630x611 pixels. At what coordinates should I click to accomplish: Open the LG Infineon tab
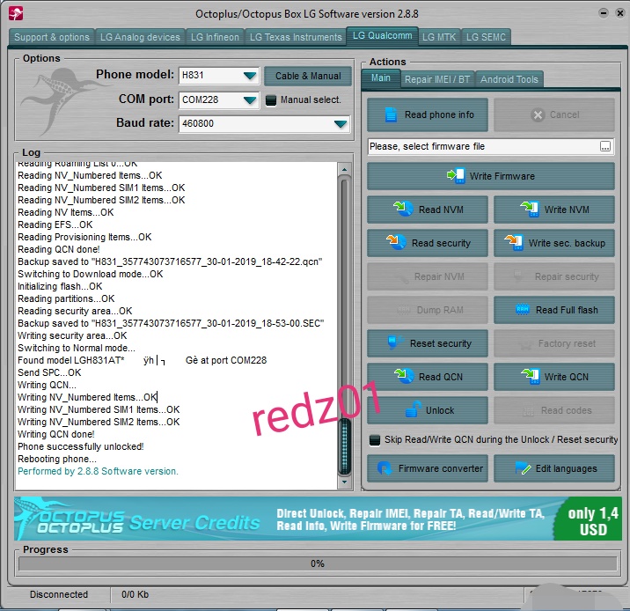pyautogui.click(x=215, y=37)
